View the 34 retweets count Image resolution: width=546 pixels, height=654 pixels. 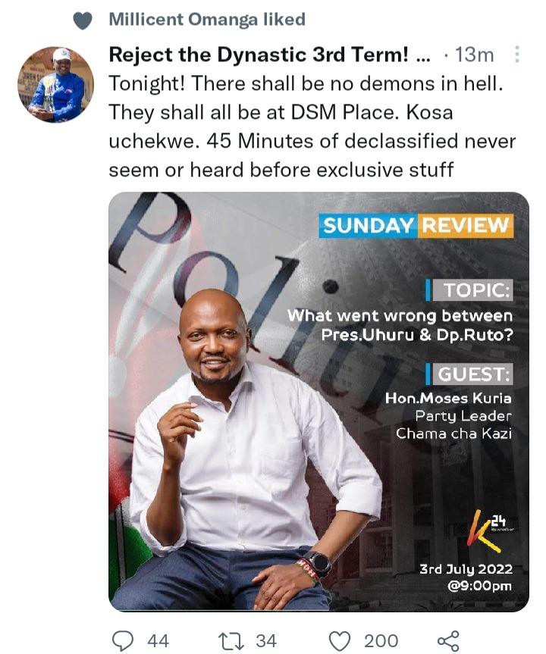pos(266,640)
